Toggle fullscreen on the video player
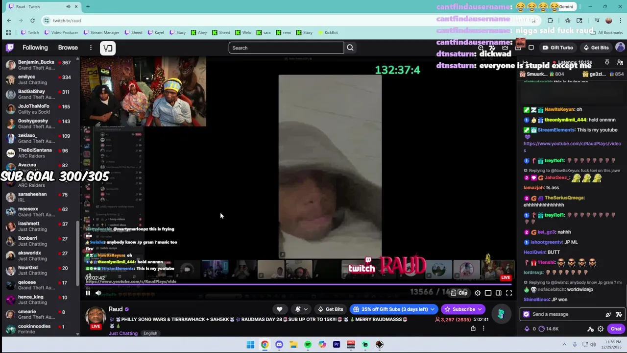 (x=509, y=293)
